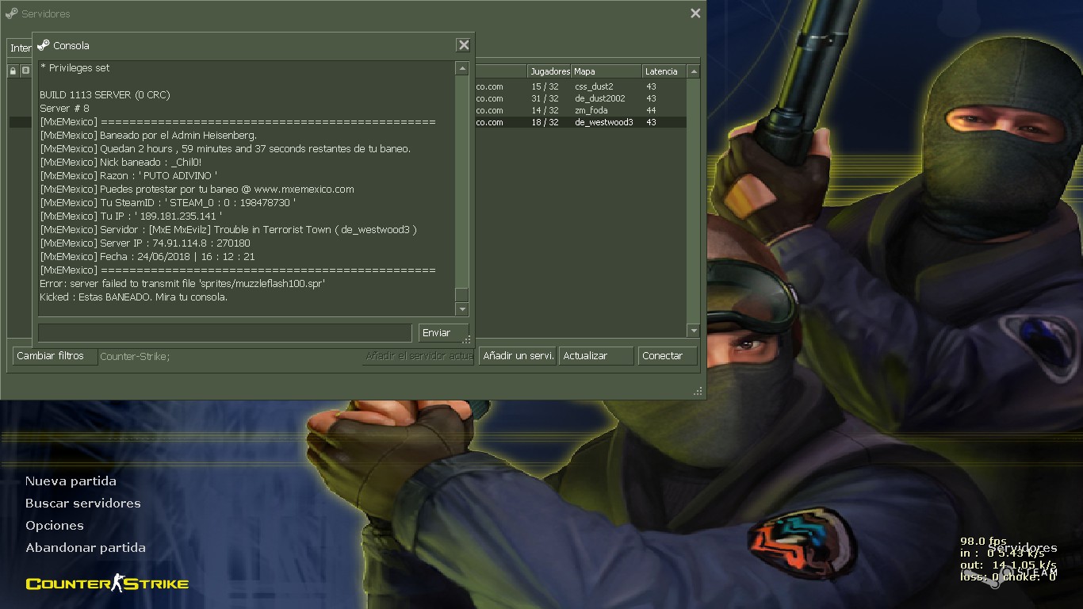The width and height of the screenshot is (1083, 609).
Task: Click the latency value 44
Action: pos(651,110)
